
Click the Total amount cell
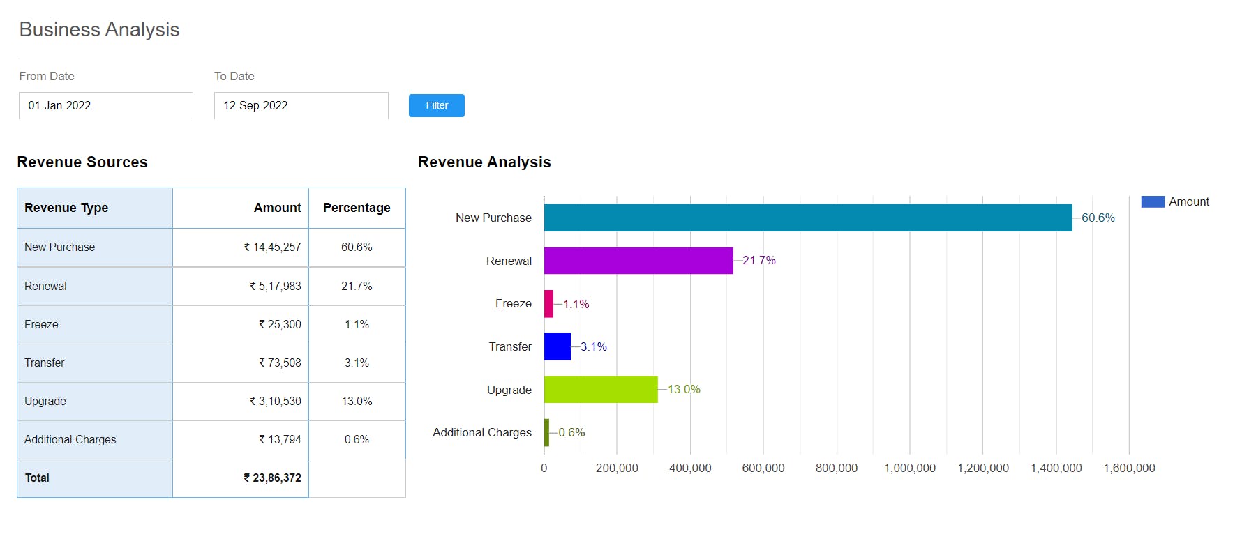tap(241, 478)
